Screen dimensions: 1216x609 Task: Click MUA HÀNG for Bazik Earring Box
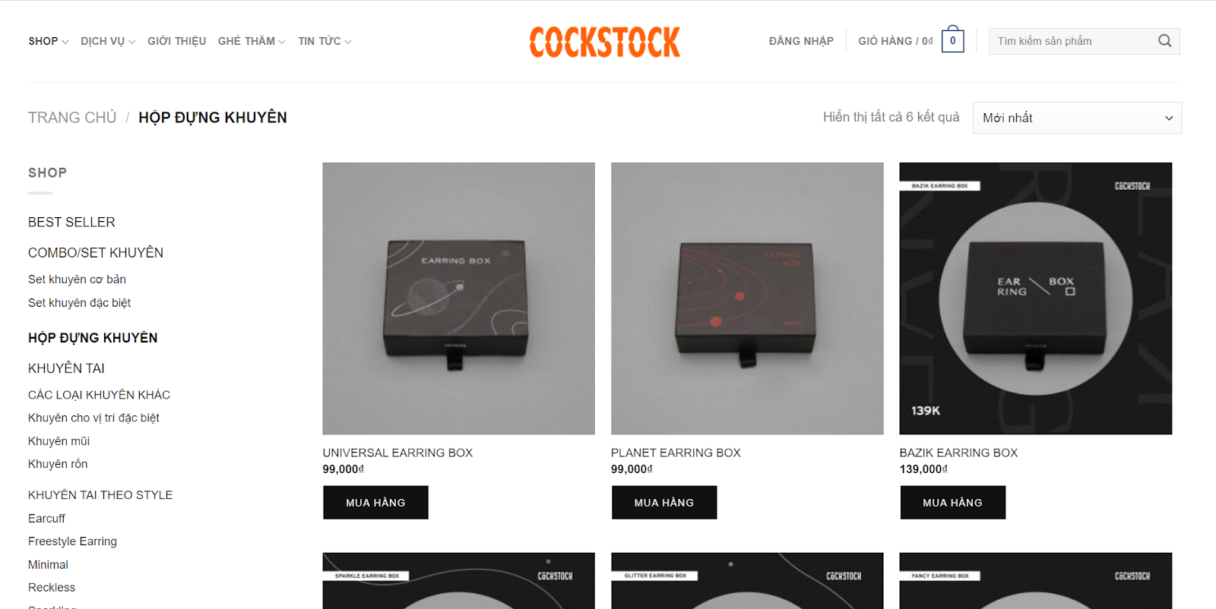pos(952,503)
